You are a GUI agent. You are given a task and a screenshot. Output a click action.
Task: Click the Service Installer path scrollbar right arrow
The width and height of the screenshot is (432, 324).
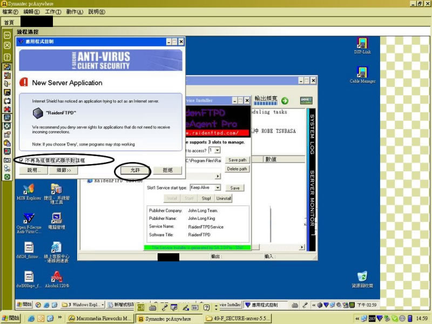pos(218,176)
